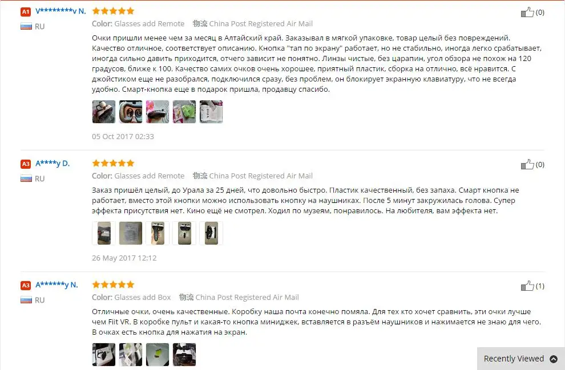Screen dimensions: 565x370
Task: Open reviewer profile A****y D.
Action: (53, 164)
